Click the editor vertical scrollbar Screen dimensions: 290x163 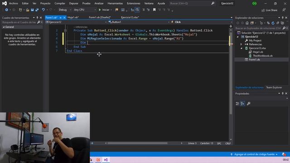click(x=231, y=74)
